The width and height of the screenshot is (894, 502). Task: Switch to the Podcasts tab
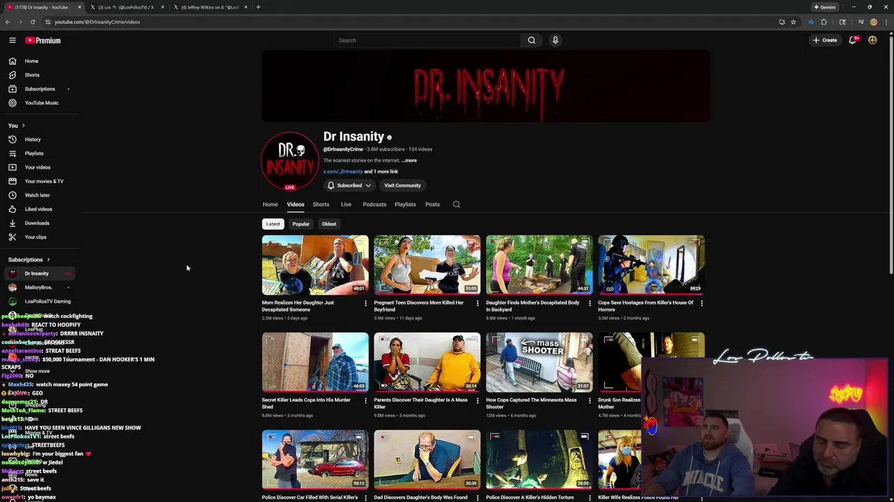coord(374,204)
